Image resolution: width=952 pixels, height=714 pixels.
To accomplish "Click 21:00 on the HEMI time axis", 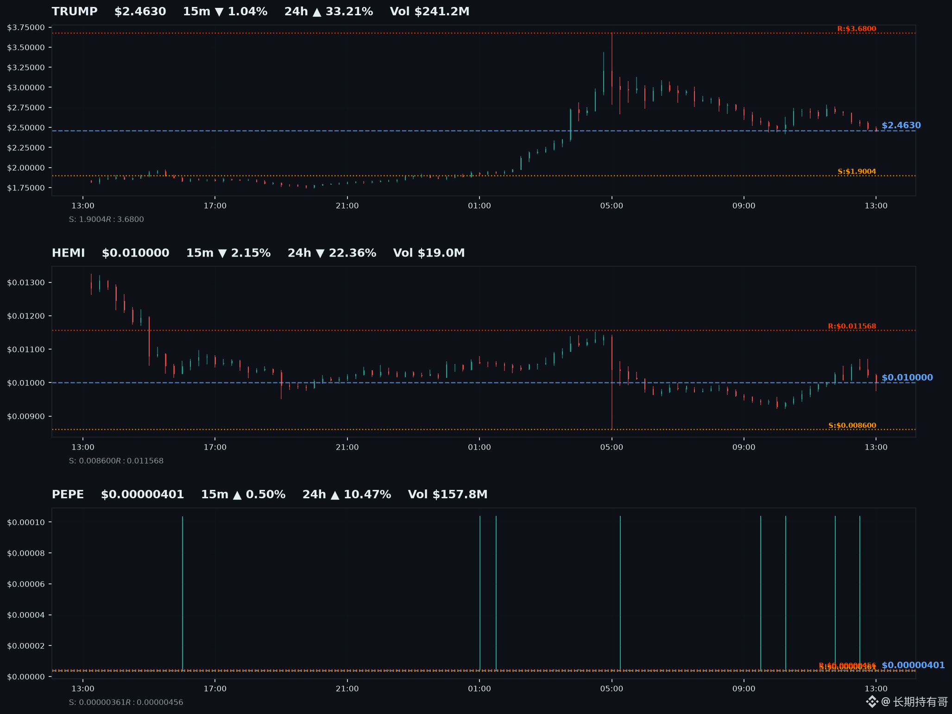I will point(347,447).
